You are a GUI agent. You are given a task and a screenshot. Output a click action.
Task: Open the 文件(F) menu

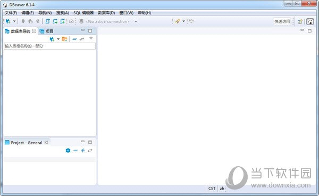(11, 13)
